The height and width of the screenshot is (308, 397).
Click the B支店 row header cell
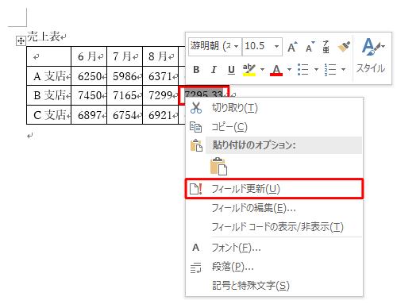point(49,95)
